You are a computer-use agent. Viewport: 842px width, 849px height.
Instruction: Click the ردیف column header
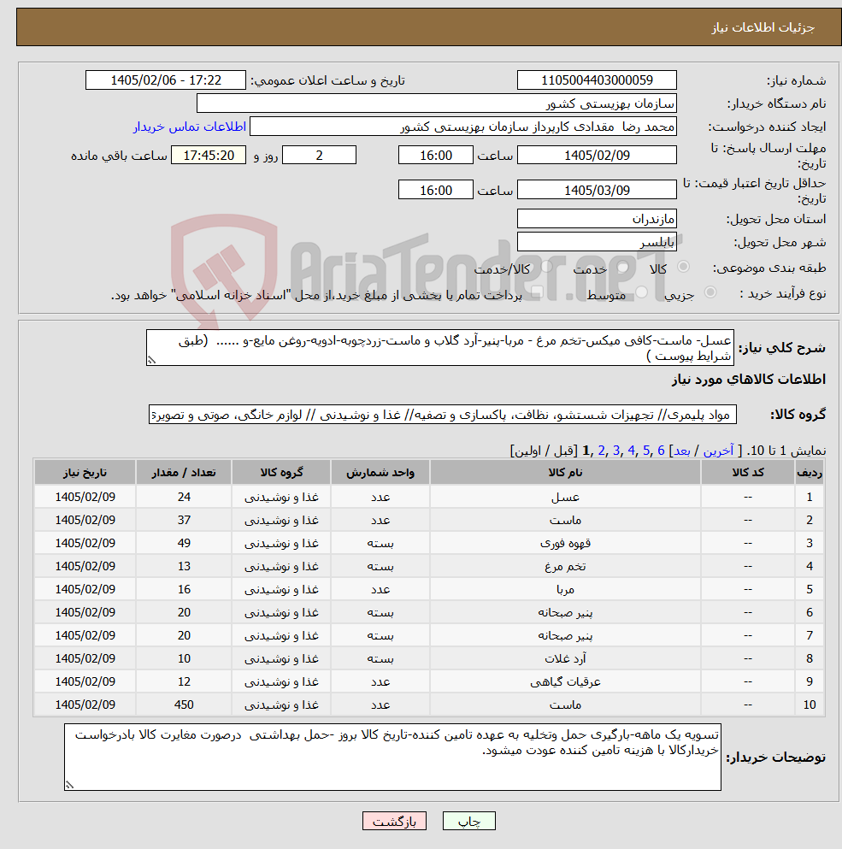click(x=809, y=472)
